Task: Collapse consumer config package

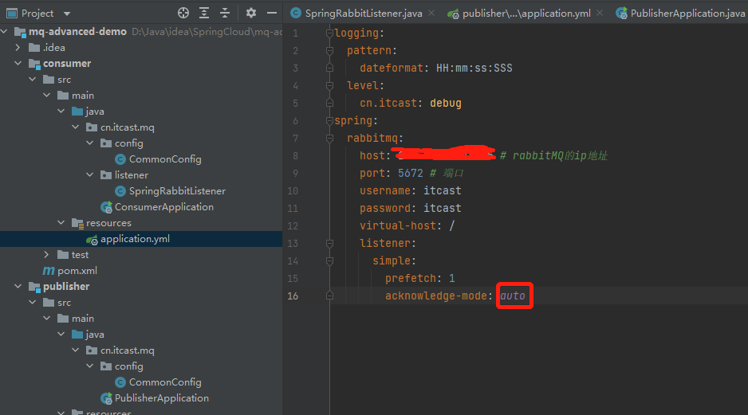Action: click(89, 143)
